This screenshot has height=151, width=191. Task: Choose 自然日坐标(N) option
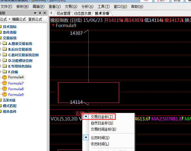pos(102,123)
